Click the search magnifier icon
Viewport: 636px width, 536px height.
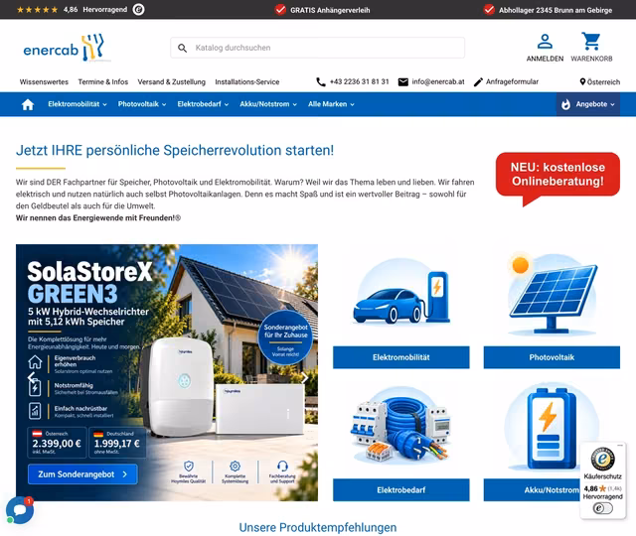pos(183,48)
